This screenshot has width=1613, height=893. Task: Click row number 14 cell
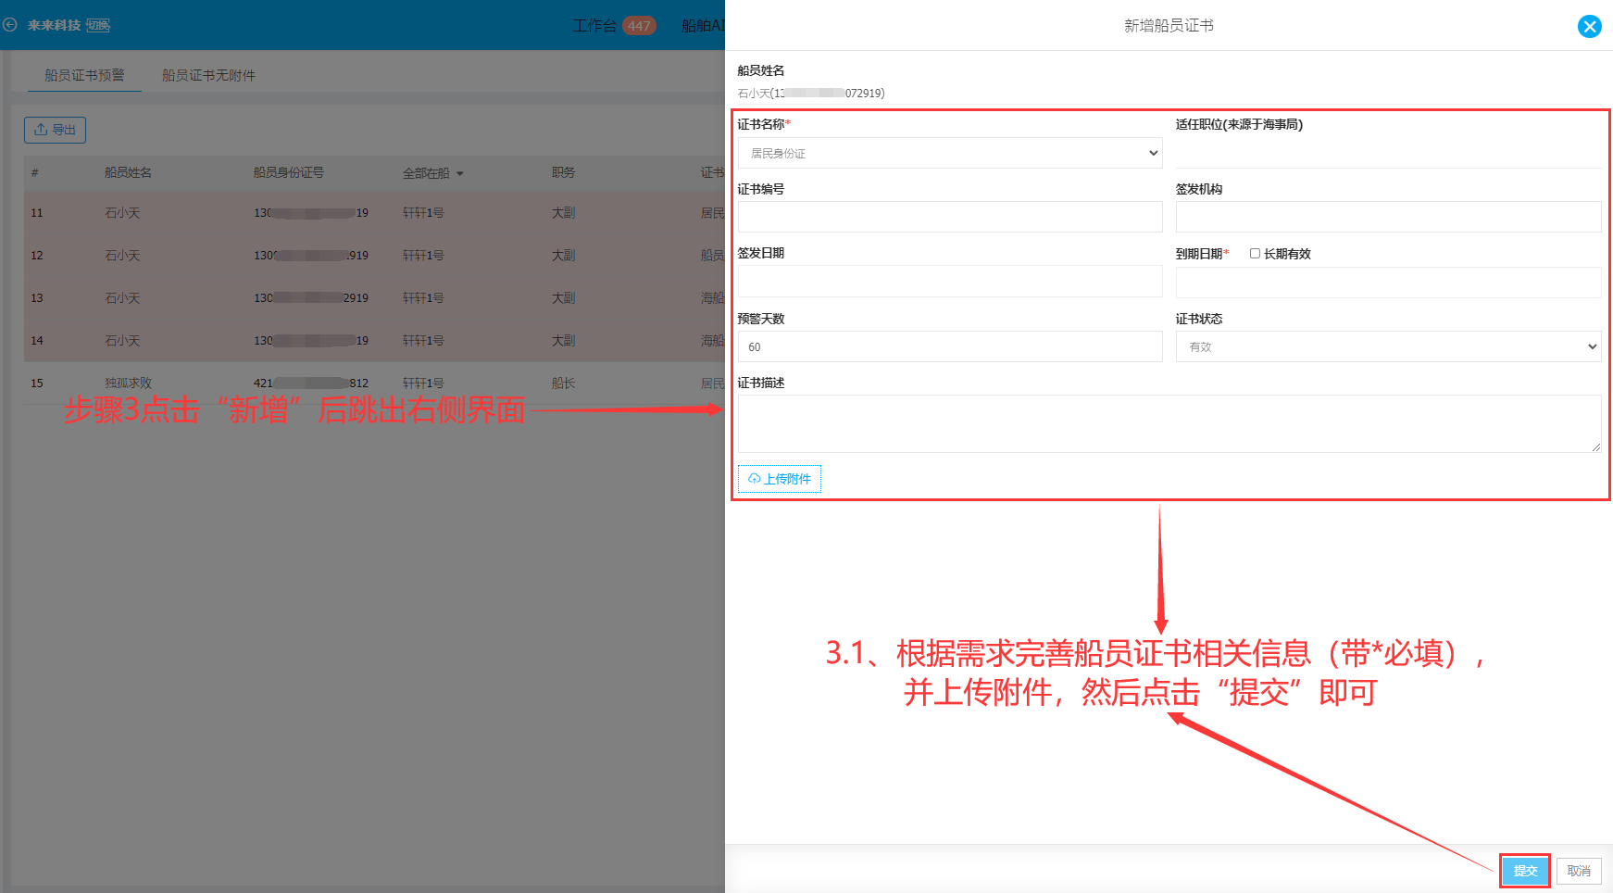click(x=37, y=341)
